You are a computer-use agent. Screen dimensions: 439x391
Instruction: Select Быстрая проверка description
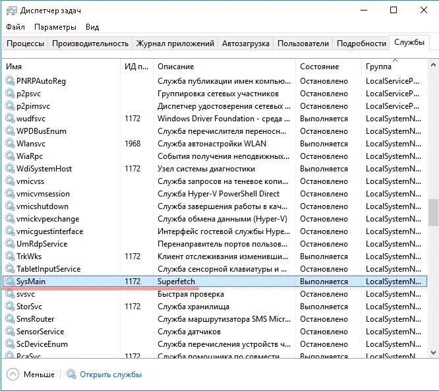click(x=190, y=294)
